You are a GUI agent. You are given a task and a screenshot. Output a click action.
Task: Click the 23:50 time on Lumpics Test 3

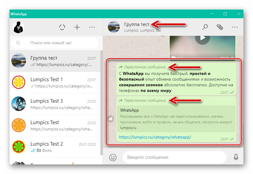pos(91,101)
